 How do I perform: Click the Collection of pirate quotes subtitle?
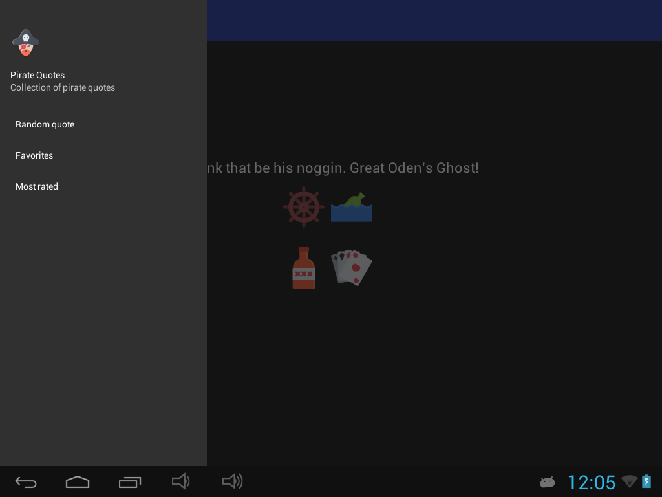(x=63, y=87)
